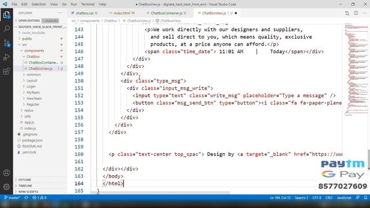Open Explorer more actions ellipsis
Viewport: 370px width, 208px height.
pos(60,13)
